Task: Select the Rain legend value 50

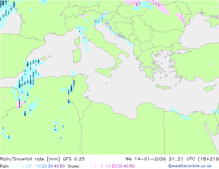Action: (62, 166)
